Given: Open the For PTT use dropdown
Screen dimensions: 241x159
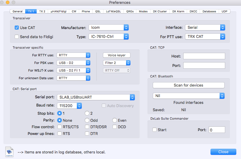Looking at the screenshot, I should pos(205,37).
